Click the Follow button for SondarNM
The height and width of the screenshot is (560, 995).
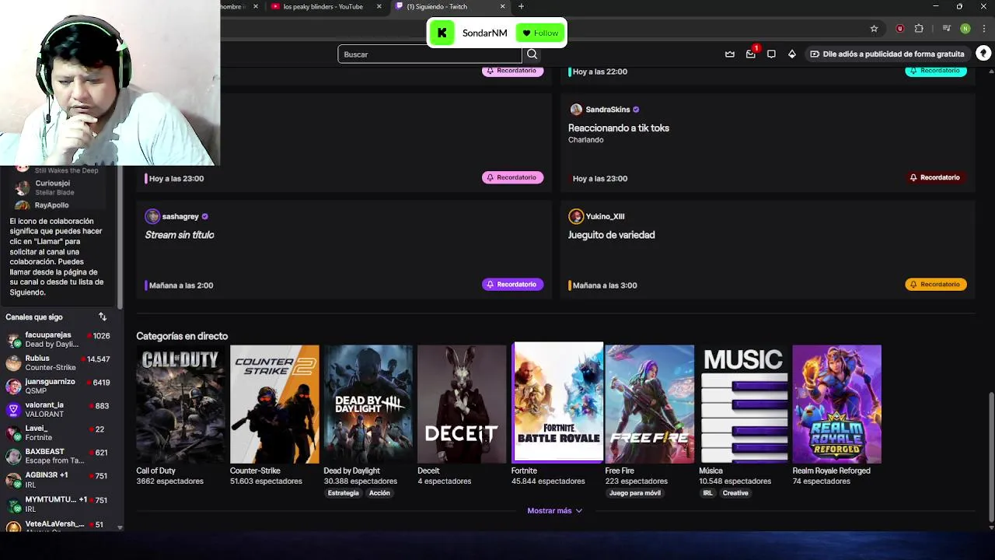(x=540, y=33)
